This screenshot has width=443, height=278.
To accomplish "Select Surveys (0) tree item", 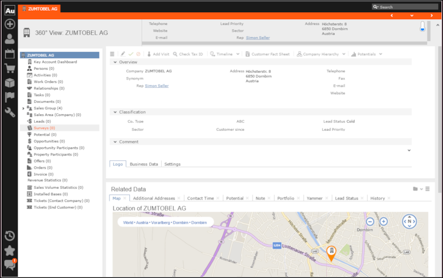I will (x=44, y=128).
